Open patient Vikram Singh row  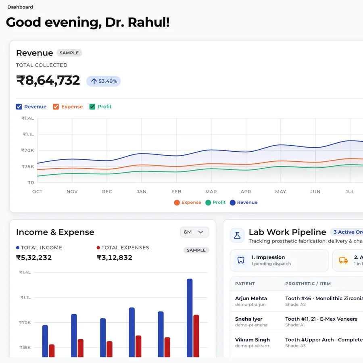pyautogui.click(x=296, y=342)
